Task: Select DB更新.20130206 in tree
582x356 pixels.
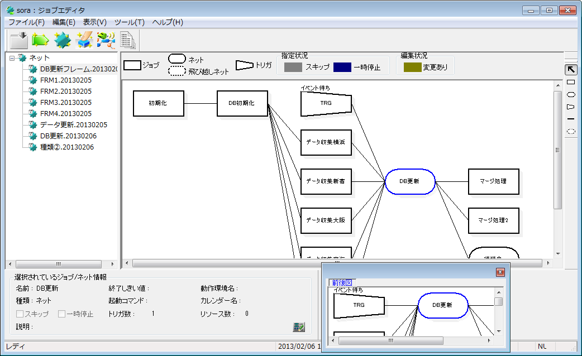Action: pos(68,136)
